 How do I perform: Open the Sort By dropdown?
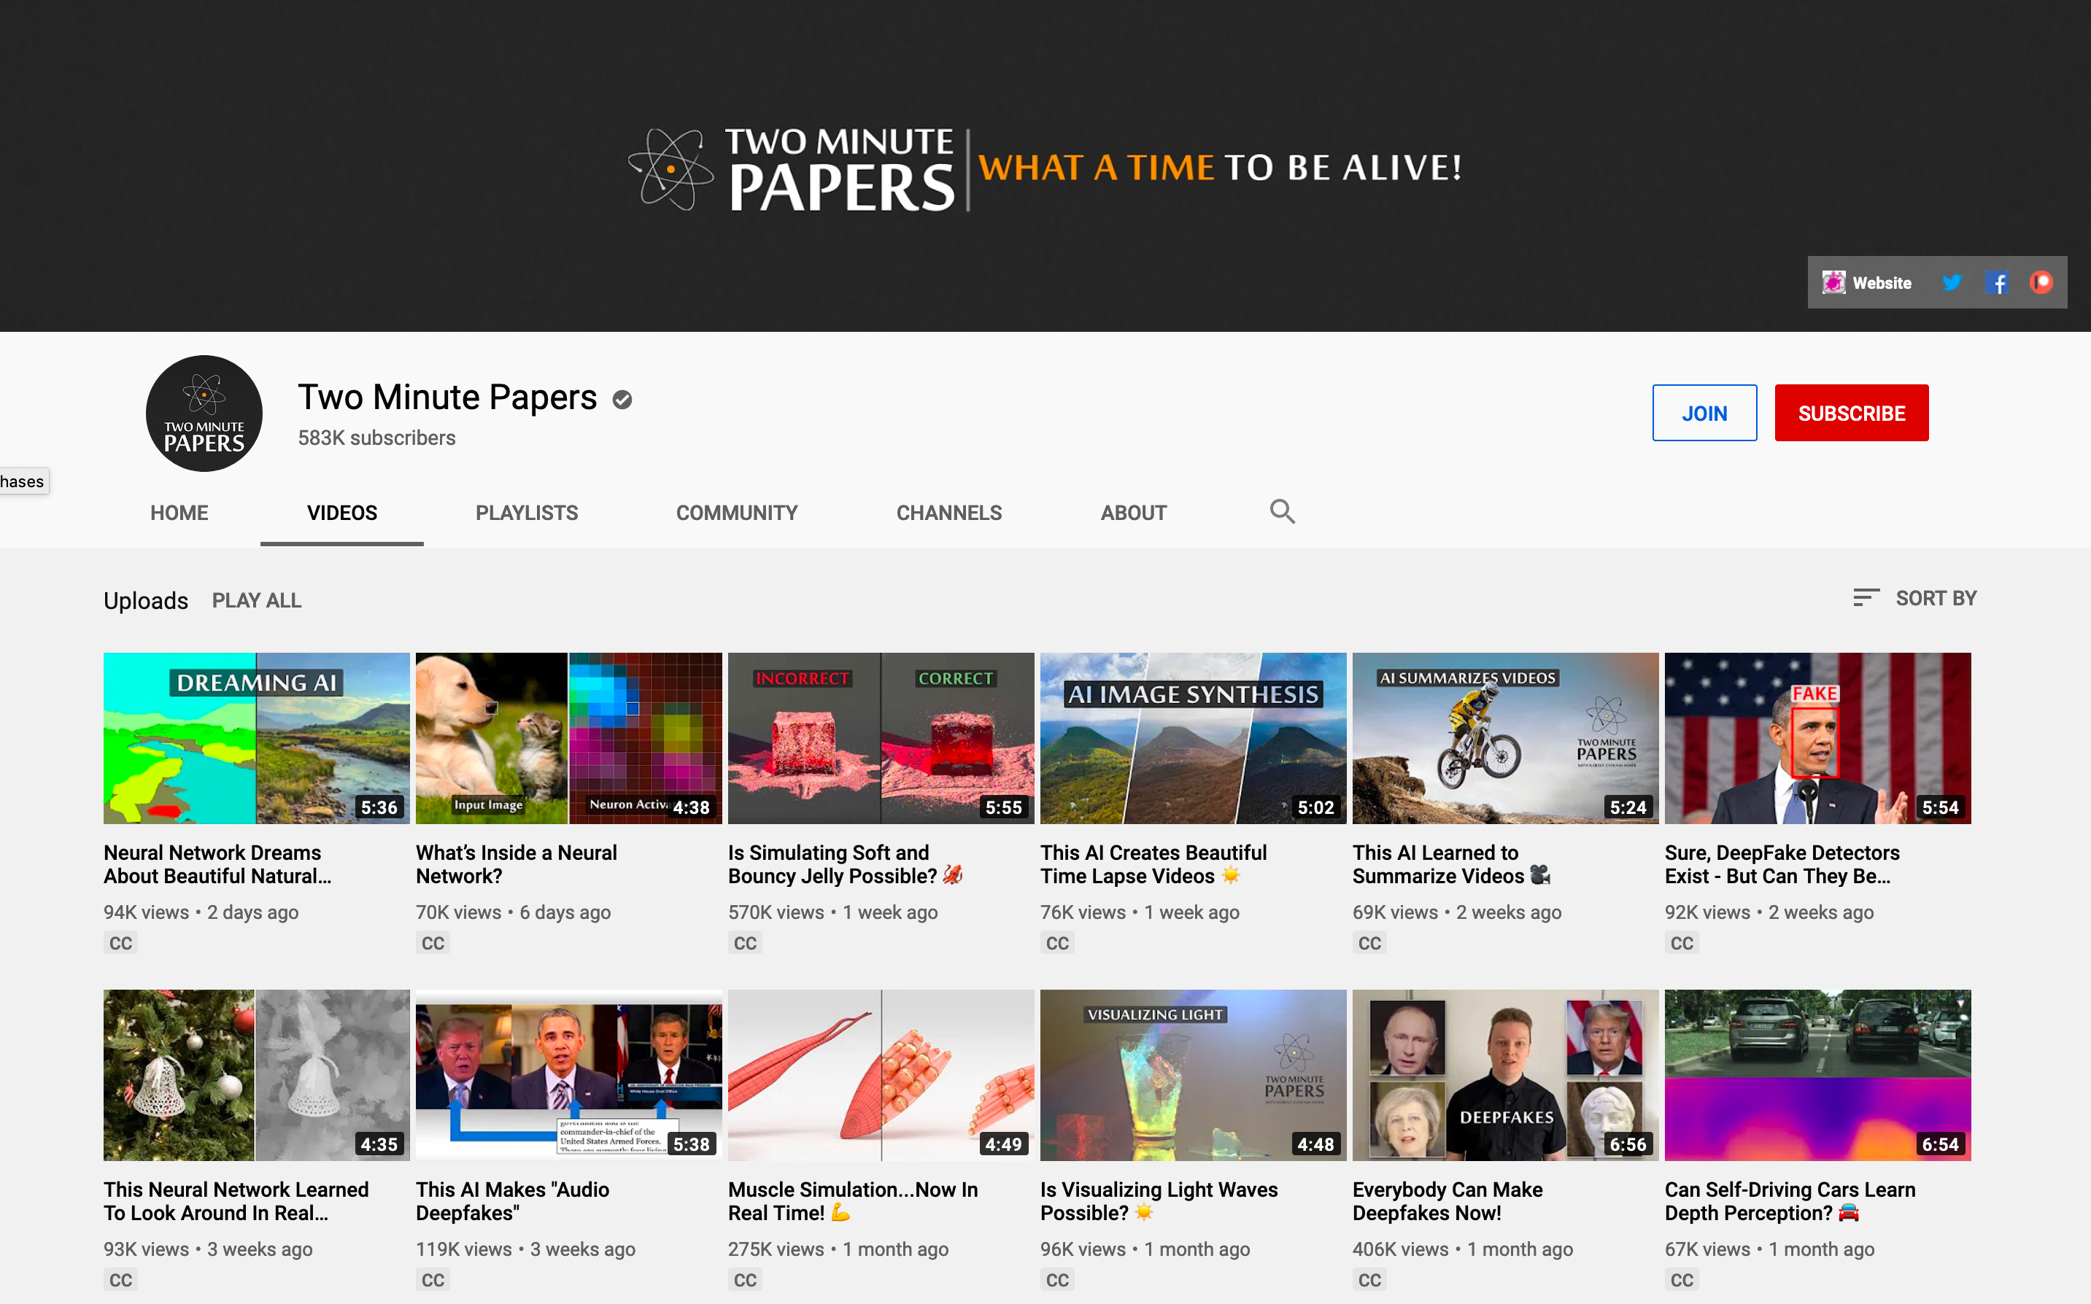[x=1914, y=598]
